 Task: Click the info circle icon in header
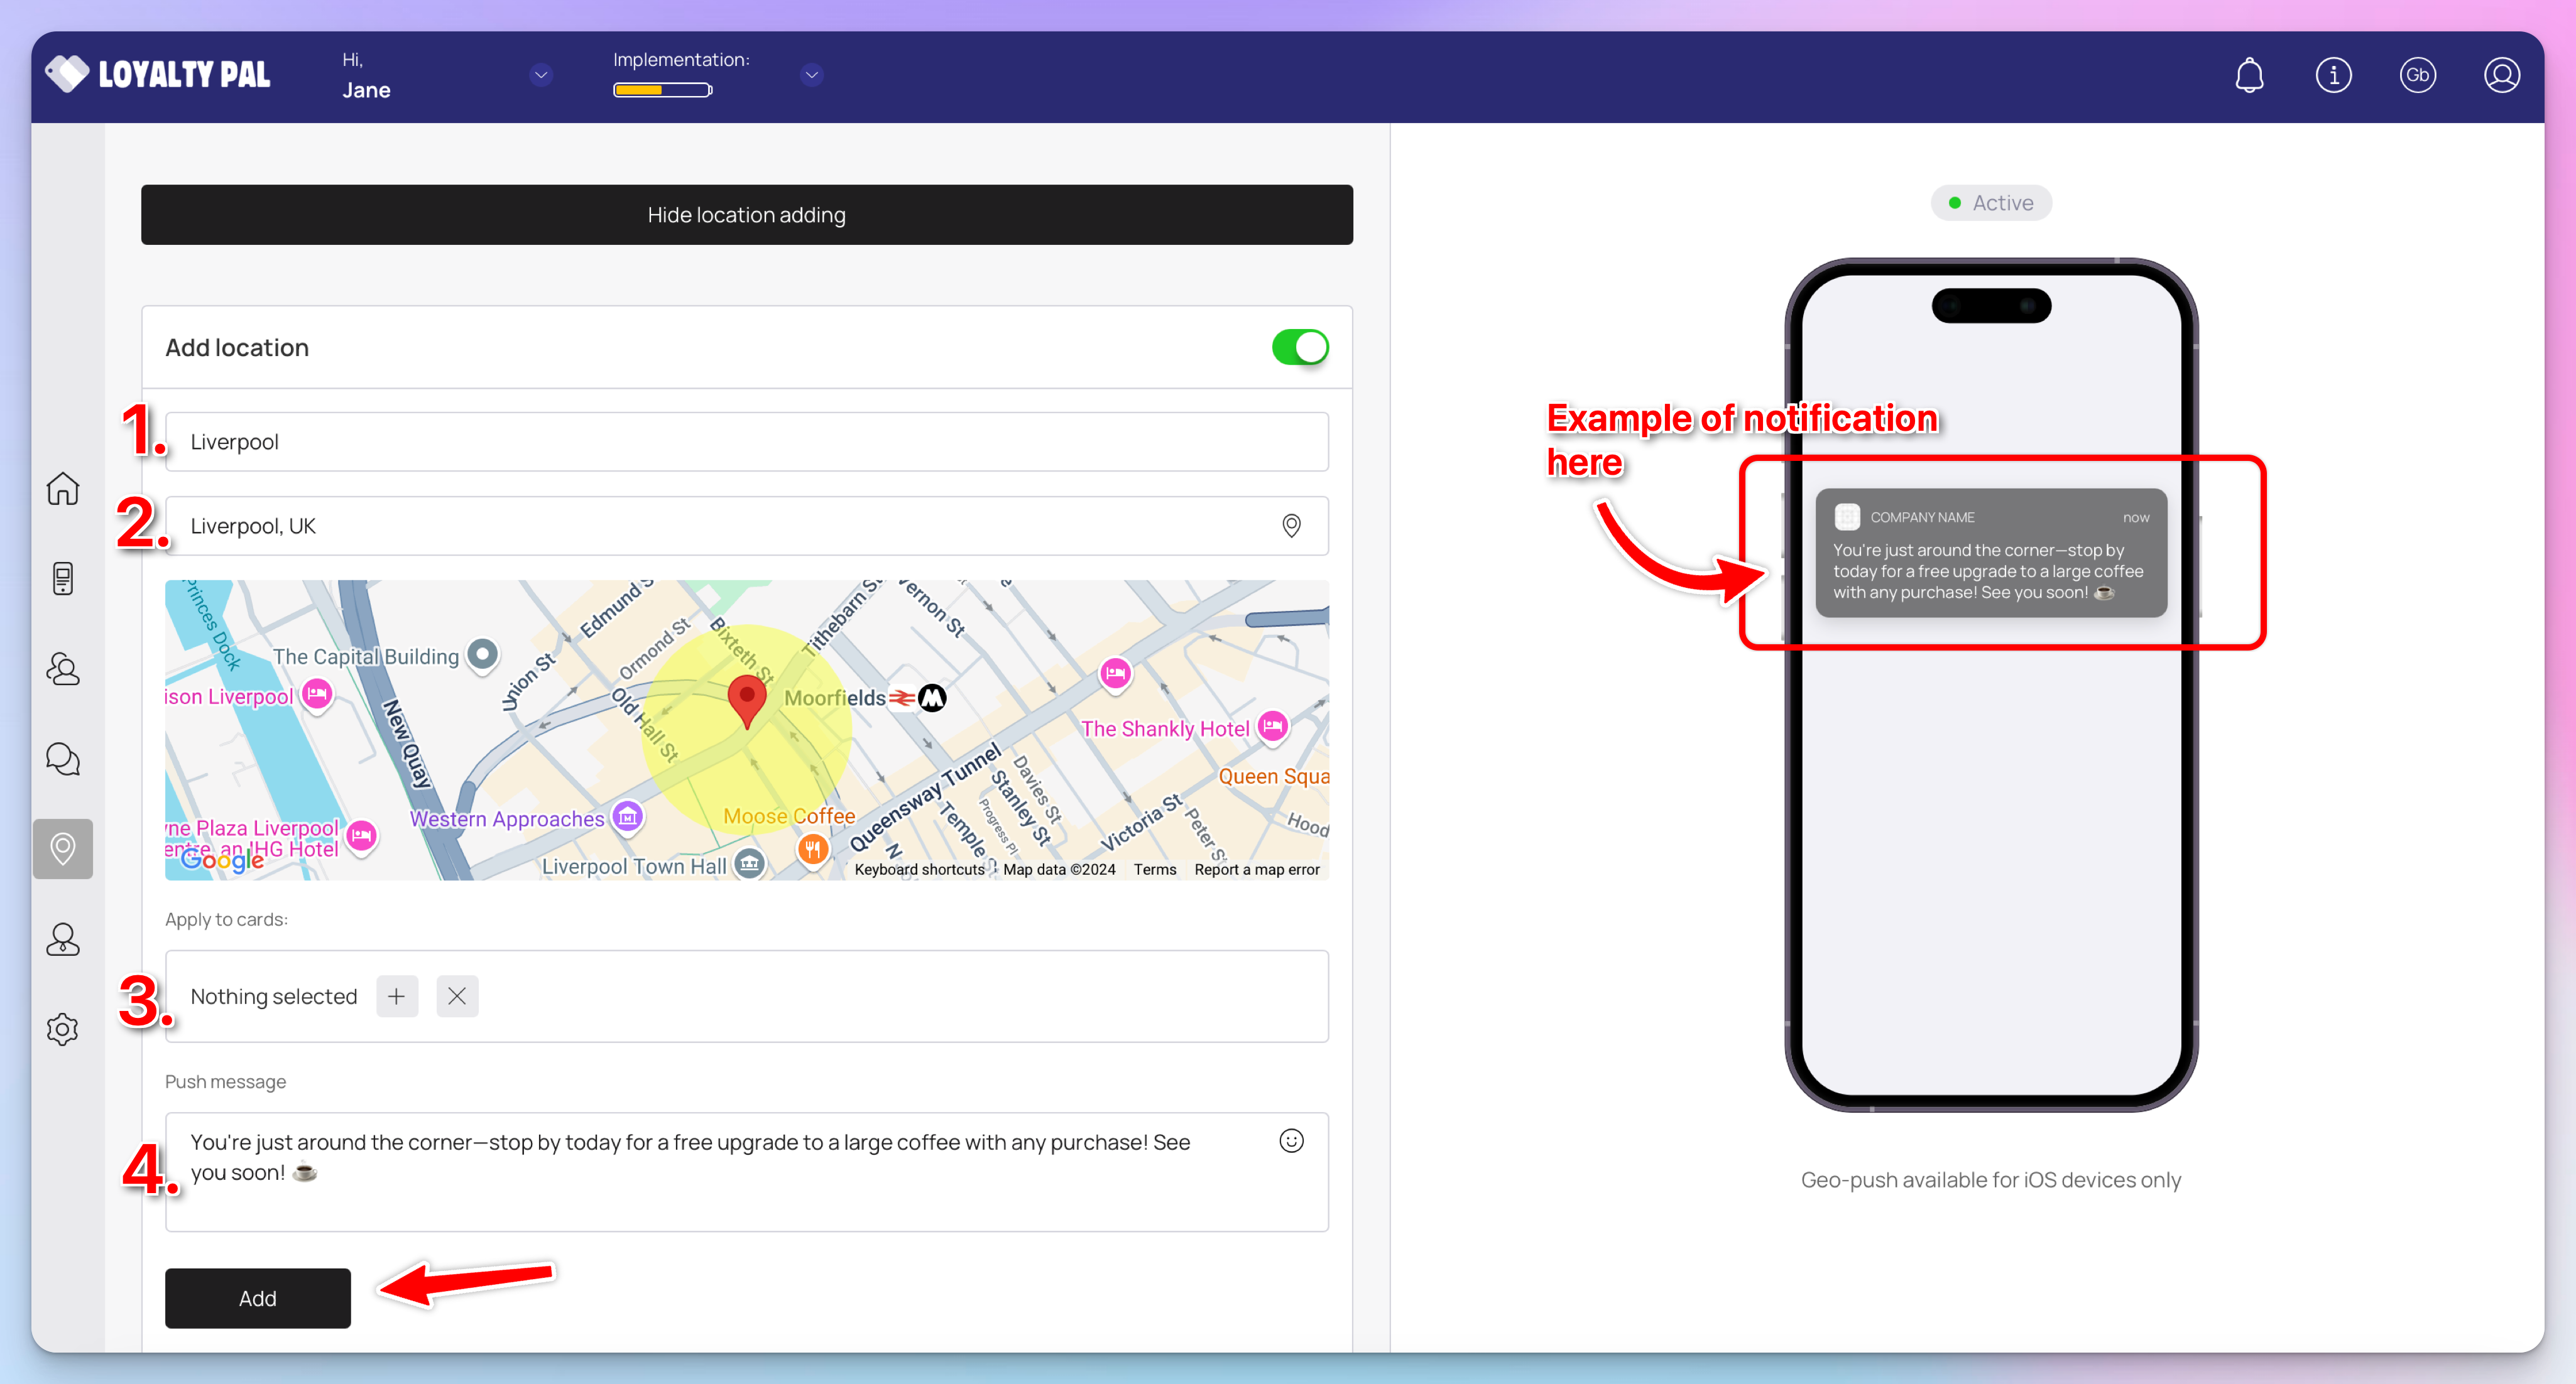(x=2333, y=76)
